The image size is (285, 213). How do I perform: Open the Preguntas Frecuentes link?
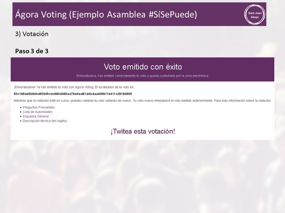(39, 107)
